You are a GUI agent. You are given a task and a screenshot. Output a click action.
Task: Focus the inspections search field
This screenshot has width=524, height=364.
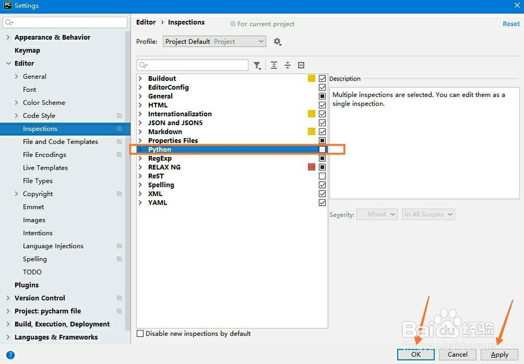pos(192,65)
